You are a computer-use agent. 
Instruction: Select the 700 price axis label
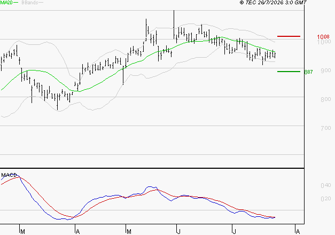326,128
